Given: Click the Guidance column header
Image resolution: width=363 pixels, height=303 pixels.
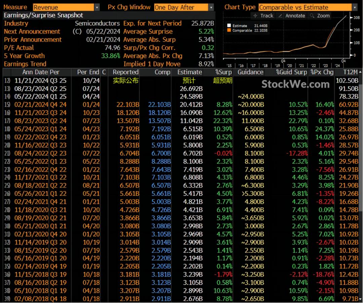Looking at the screenshot, I should click(x=250, y=72).
